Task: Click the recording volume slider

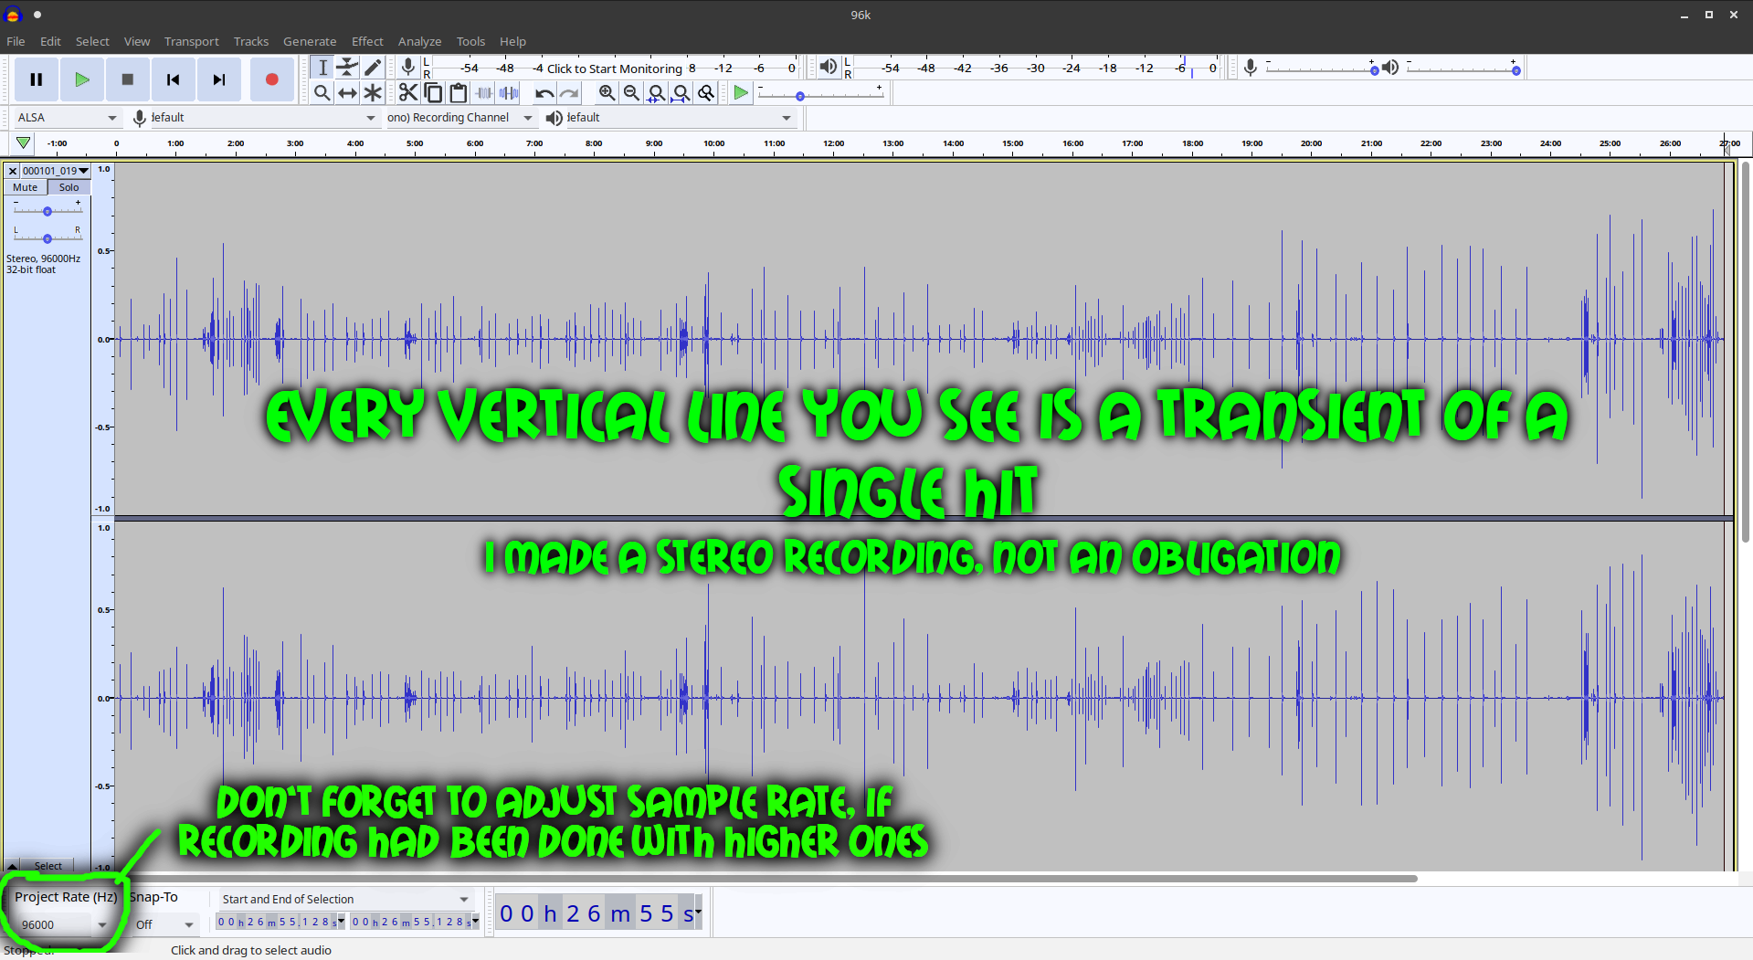Action: [x=1321, y=69]
